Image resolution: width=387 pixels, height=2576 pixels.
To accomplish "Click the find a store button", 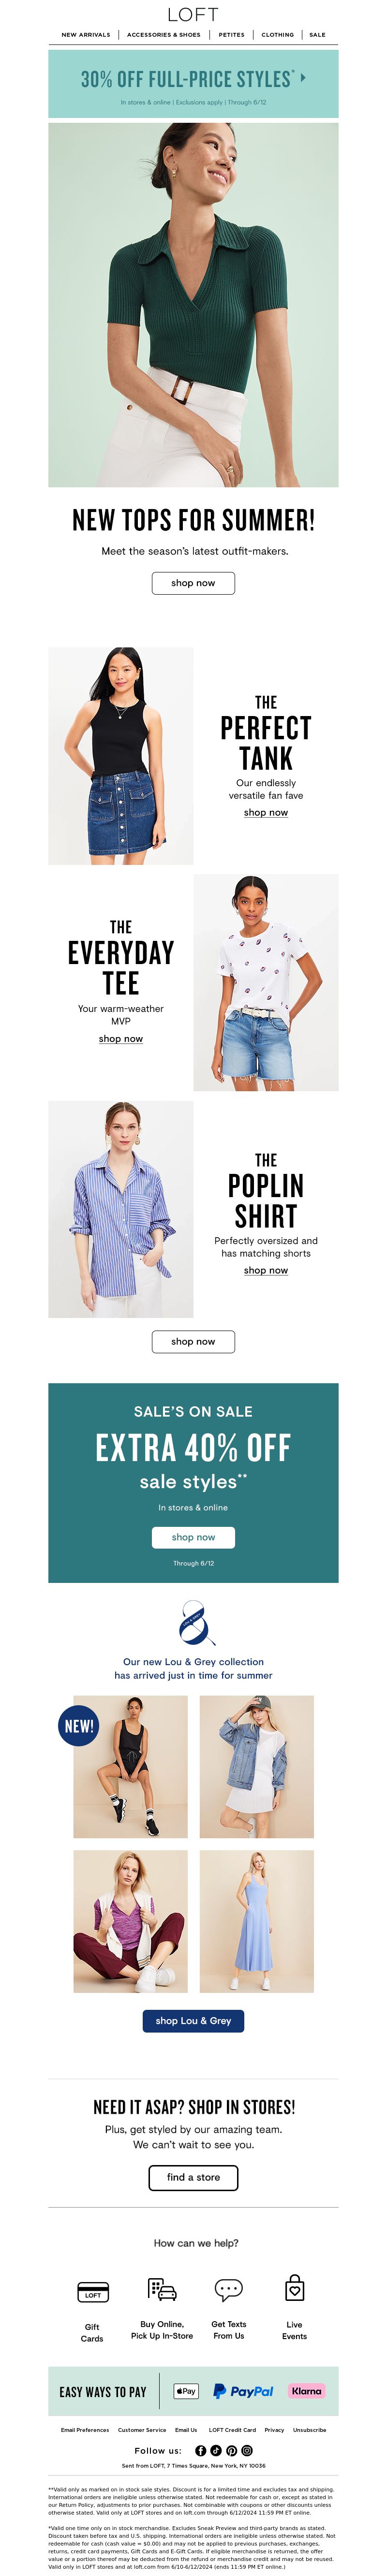I will coord(193,2177).
